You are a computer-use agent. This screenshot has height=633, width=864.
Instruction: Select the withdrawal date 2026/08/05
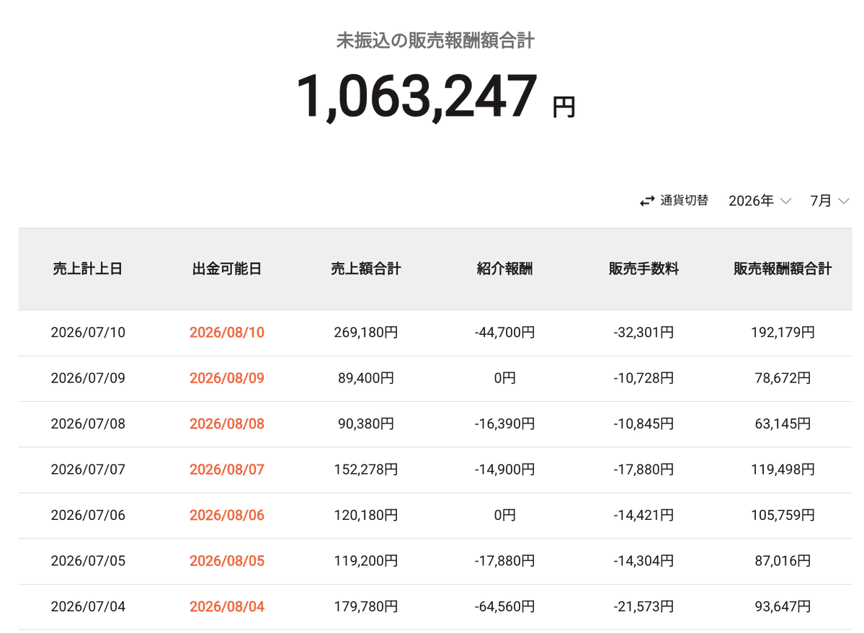point(227,561)
